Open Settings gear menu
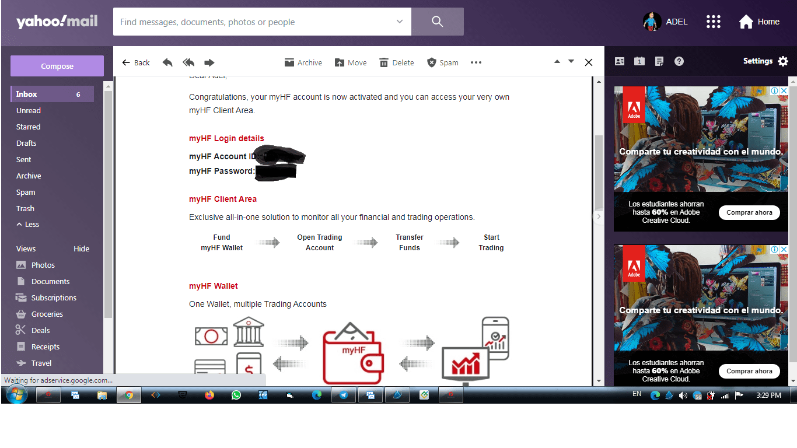The width and height of the screenshot is (797, 448). (765, 61)
